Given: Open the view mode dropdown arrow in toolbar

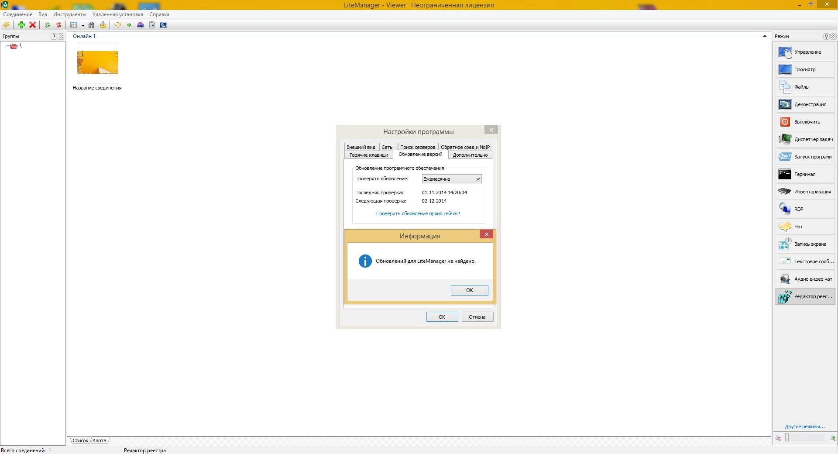Looking at the screenshot, I should click(83, 25).
